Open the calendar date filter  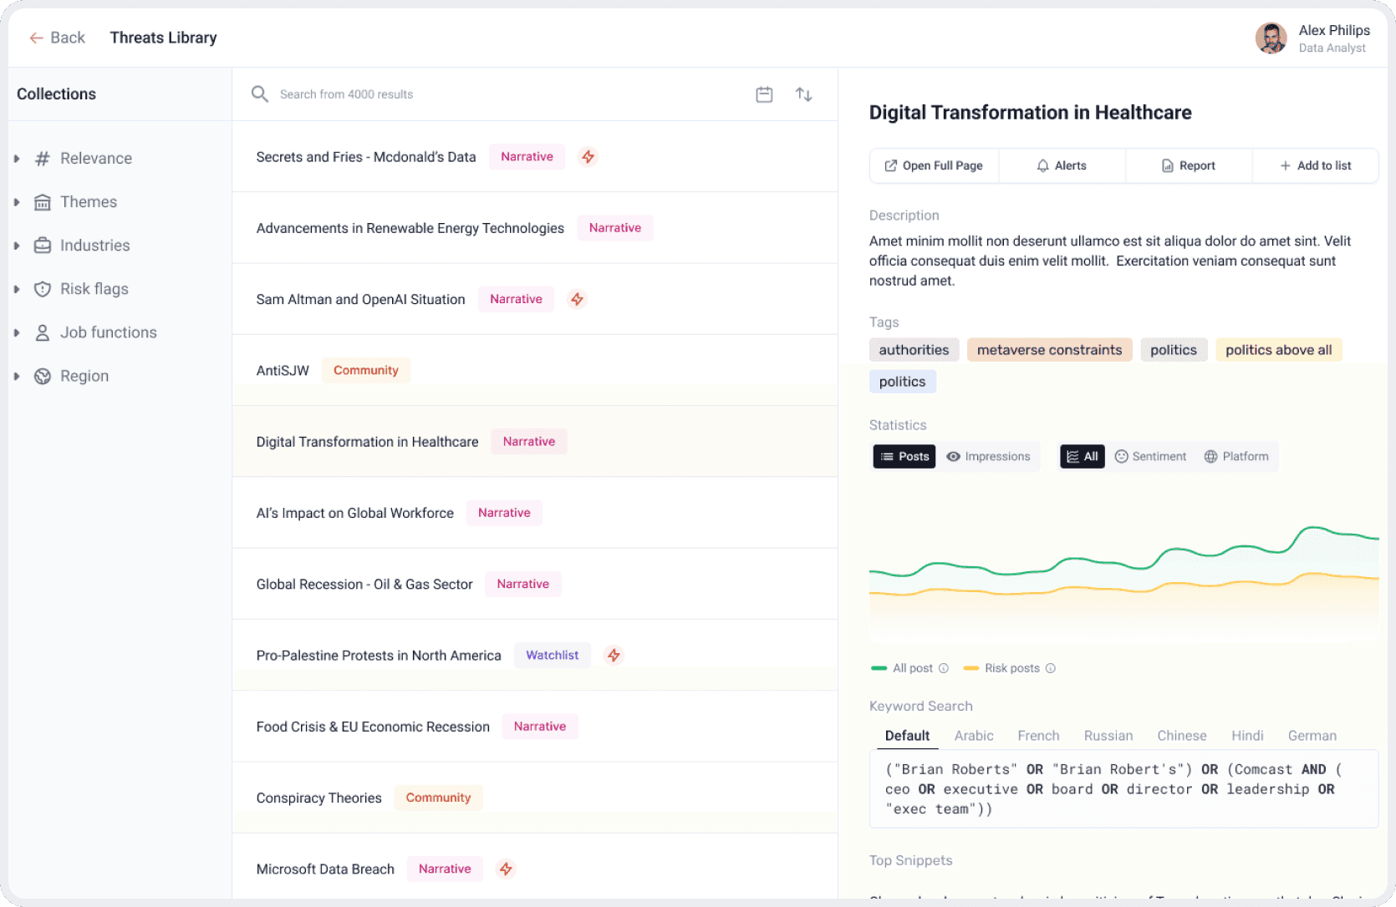tap(763, 94)
